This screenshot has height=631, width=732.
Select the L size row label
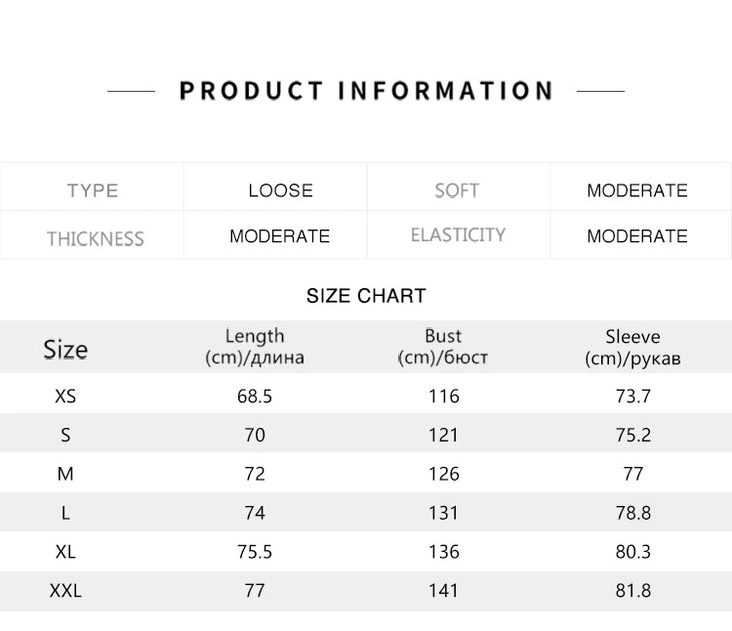click(x=65, y=513)
